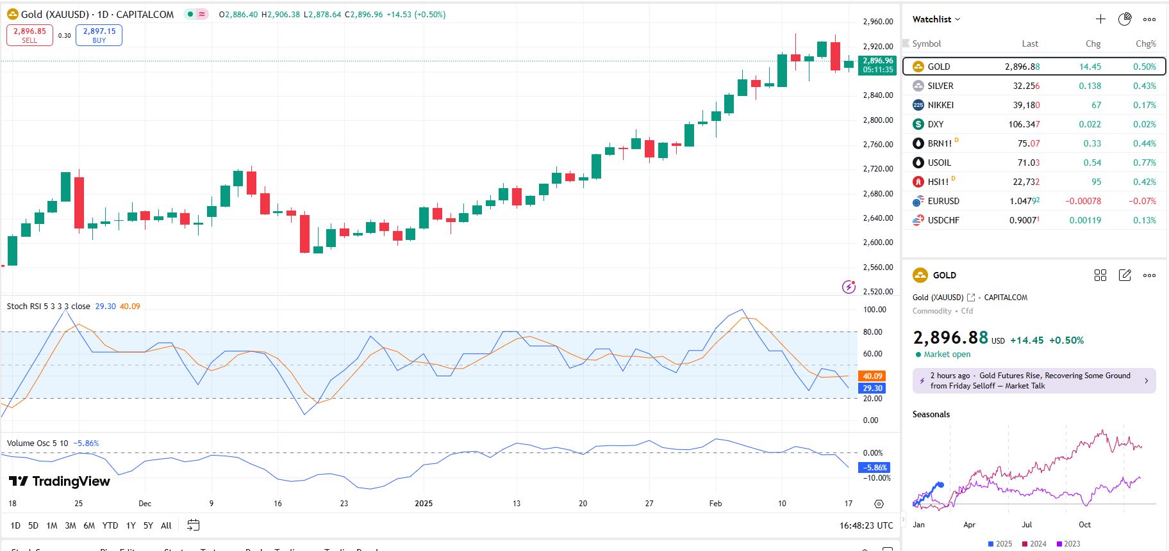The image size is (1169, 551).
Task: Open the 16:48:23 UTC timezone menu
Action: pyautogui.click(x=866, y=525)
